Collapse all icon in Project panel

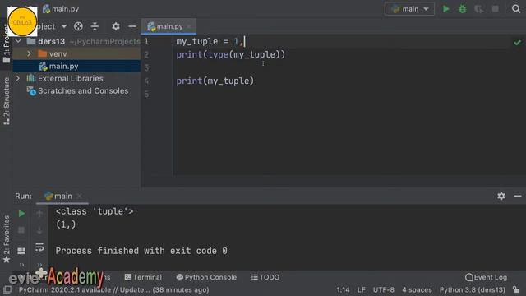(x=95, y=26)
